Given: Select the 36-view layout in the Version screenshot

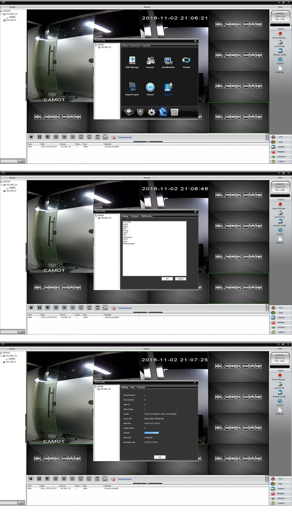Looking at the screenshot, I should click(89, 479).
